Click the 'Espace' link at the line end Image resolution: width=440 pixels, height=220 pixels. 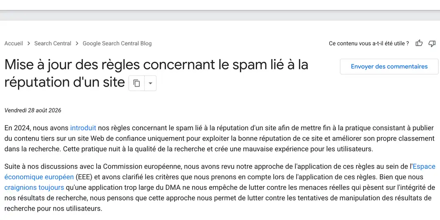pyautogui.click(x=424, y=167)
